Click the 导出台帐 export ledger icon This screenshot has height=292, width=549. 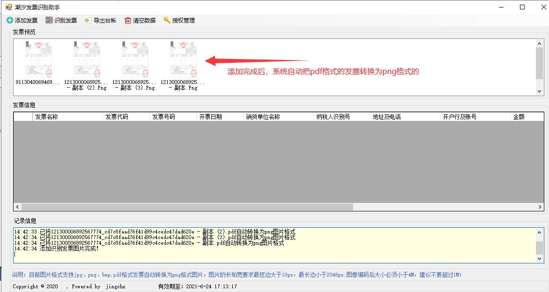coord(89,21)
